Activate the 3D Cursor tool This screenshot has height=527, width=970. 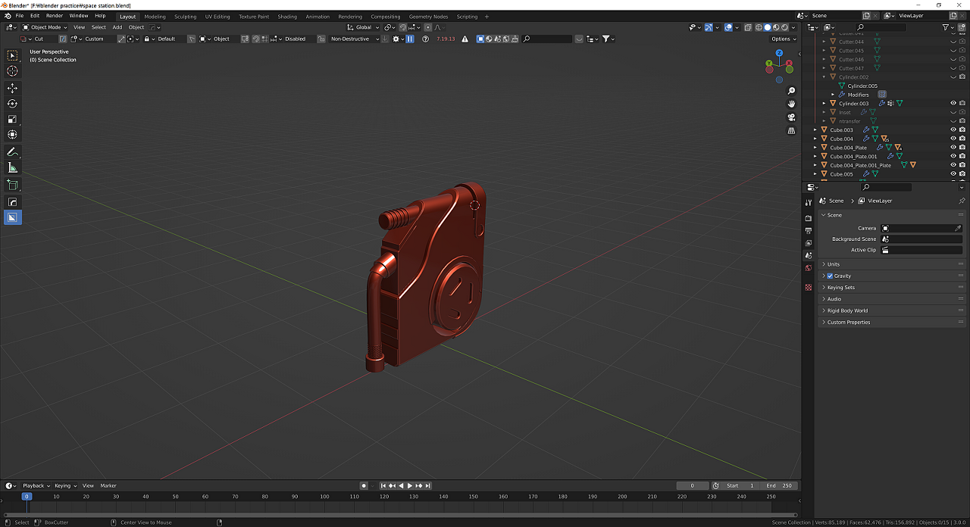pos(12,71)
